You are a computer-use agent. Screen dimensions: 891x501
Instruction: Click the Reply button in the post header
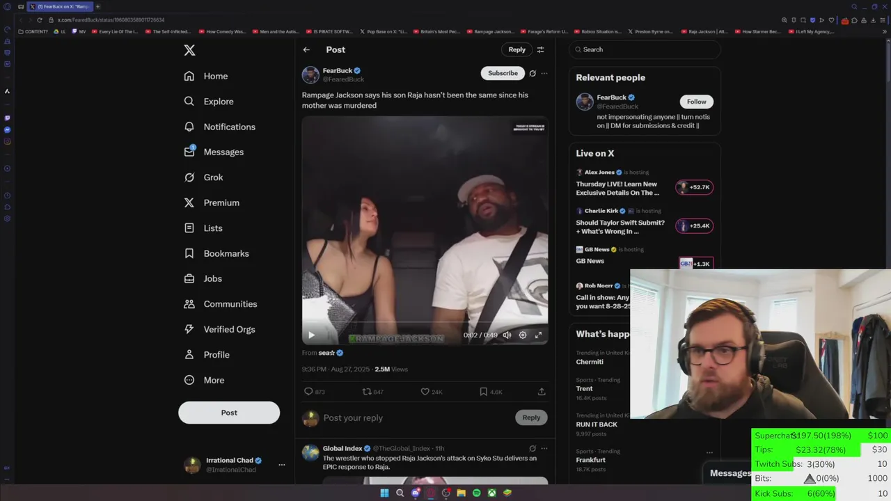click(517, 49)
